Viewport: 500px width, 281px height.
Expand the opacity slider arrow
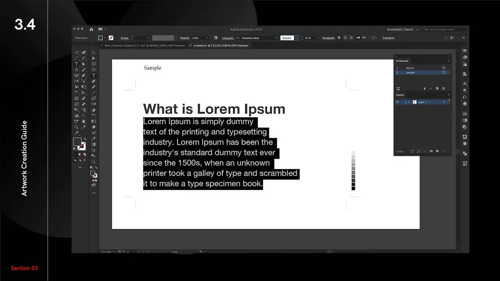(207, 38)
